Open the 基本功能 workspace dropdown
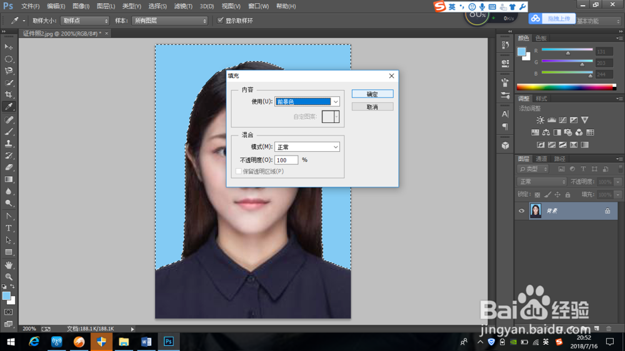The height and width of the screenshot is (351, 625). click(x=598, y=21)
